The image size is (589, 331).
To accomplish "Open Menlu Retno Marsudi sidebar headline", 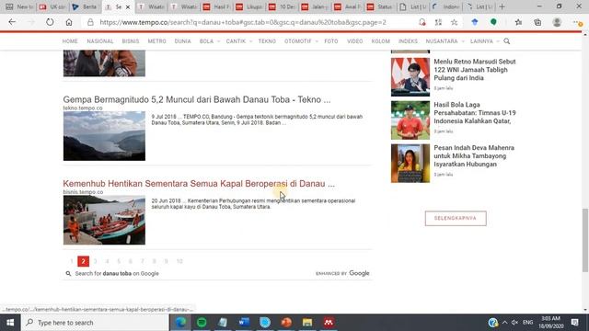I will click(x=475, y=70).
